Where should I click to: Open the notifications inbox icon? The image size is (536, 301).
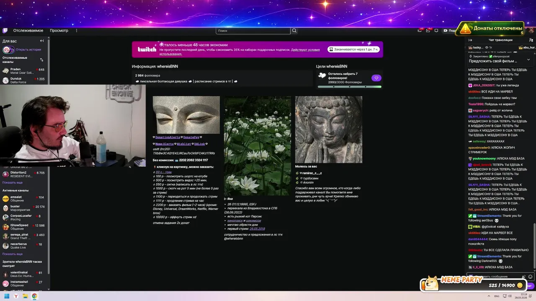[x=428, y=31]
